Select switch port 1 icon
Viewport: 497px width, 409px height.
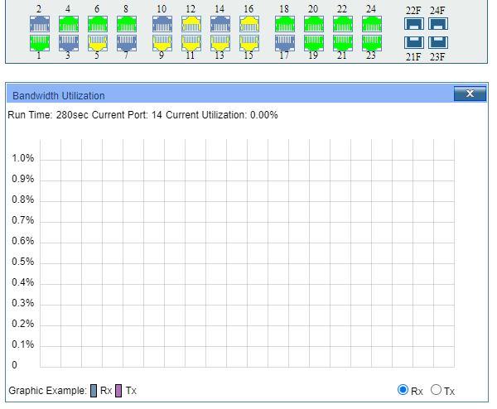tap(40, 43)
